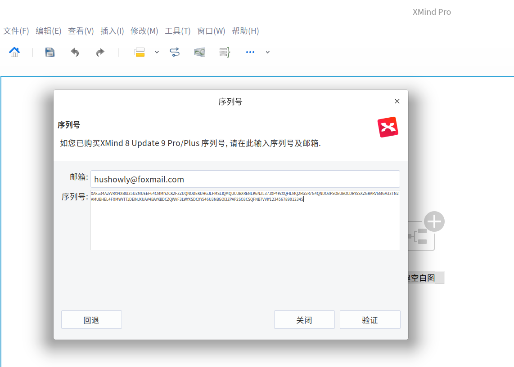Select the blank map template thumbnail behind dialog
The width and height of the screenshot is (514, 367).
coord(421,236)
